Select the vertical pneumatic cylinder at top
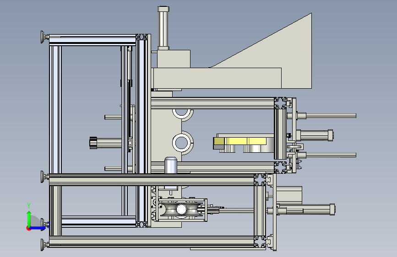397x257 pixels. 163,28
